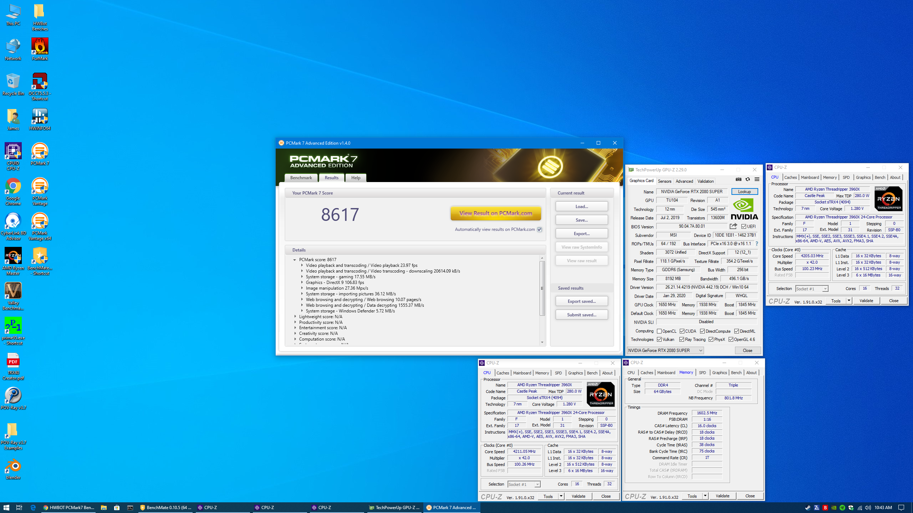Open Mainboard tab in top-right CPU-Z
This screenshot has height=513, width=913.
click(x=810, y=177)
